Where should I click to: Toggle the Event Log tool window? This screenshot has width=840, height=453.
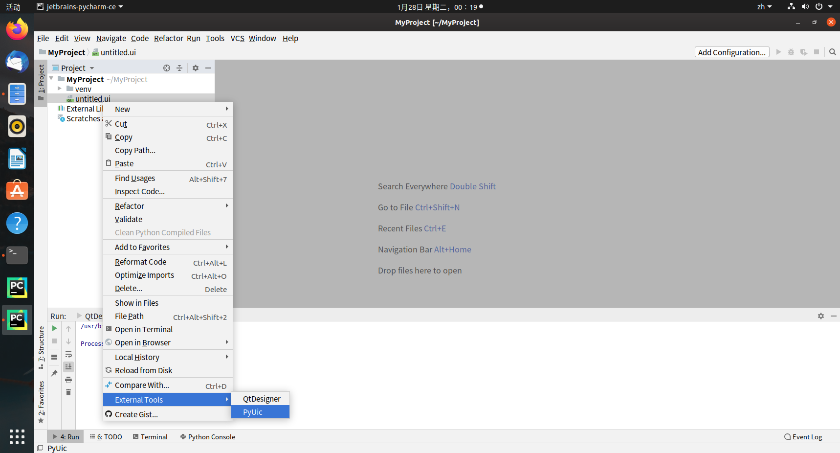(x=803, y=437)
